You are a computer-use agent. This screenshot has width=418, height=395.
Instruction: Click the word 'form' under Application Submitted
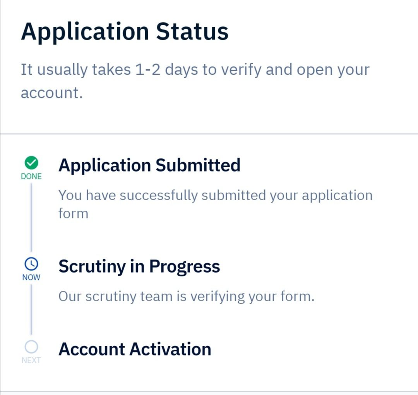tap(73, 213)
